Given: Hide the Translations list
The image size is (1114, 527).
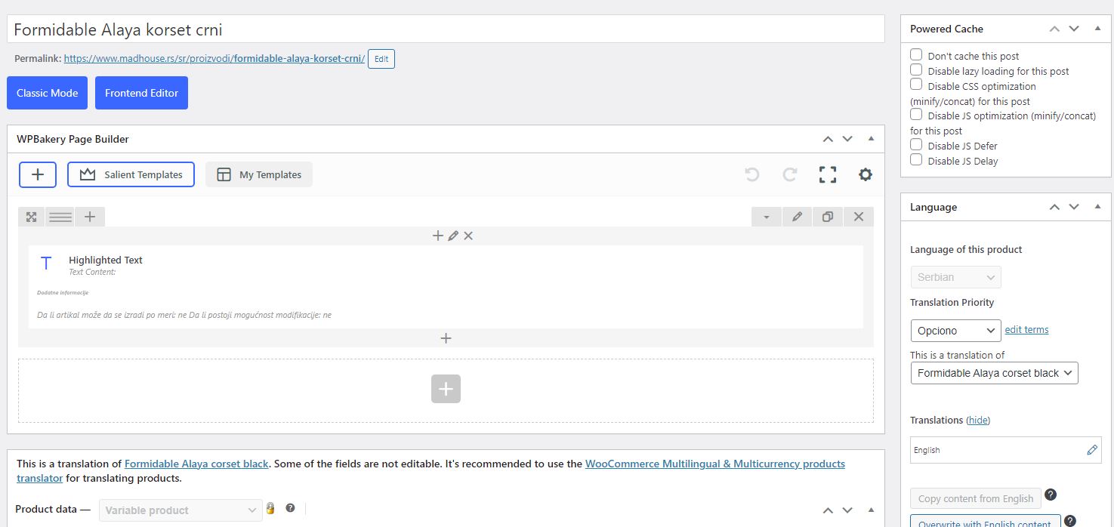Looking at the screenshot, I should pyautogui.click(x=979, y=420).
